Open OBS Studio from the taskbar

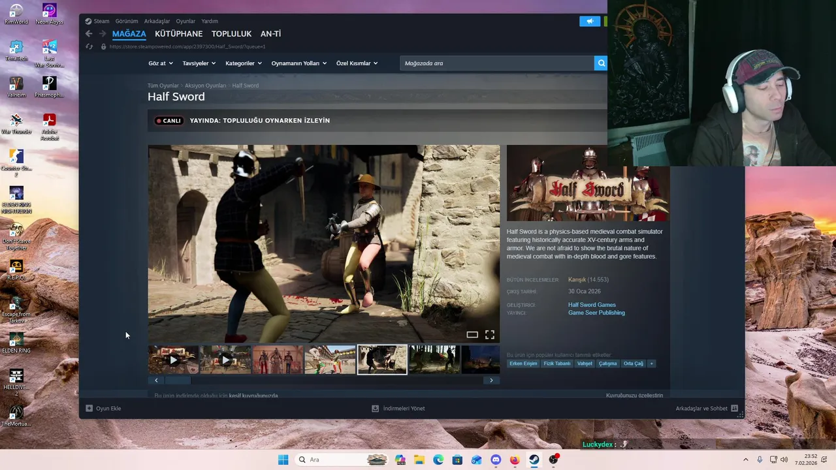pos(553,460)
